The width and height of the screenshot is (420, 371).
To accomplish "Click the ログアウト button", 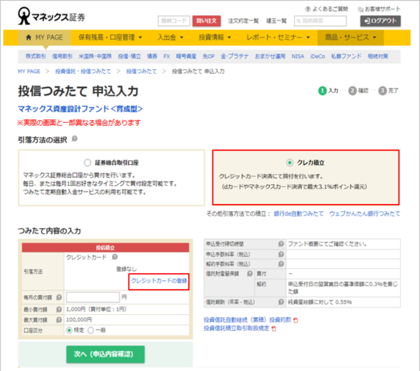I will click(380, 21).
